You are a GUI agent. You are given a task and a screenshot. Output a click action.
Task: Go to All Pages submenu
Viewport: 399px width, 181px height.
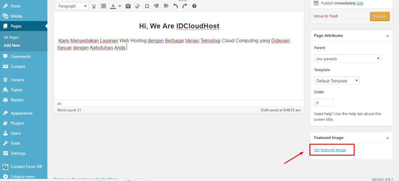[x=11, y=37]
